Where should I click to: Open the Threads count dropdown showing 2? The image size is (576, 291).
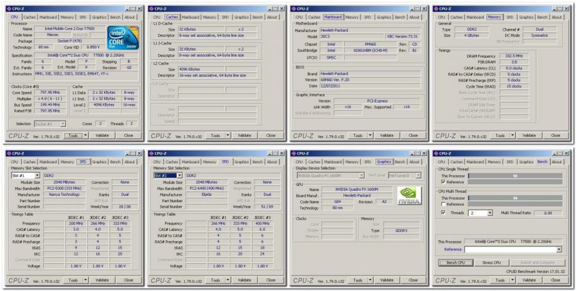(490, 213)
